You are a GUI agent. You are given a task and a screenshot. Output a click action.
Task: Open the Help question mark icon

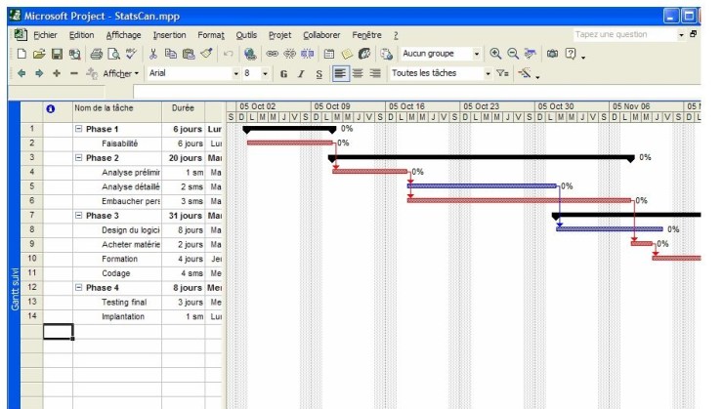pyautogui.click(x=571, y=54)
